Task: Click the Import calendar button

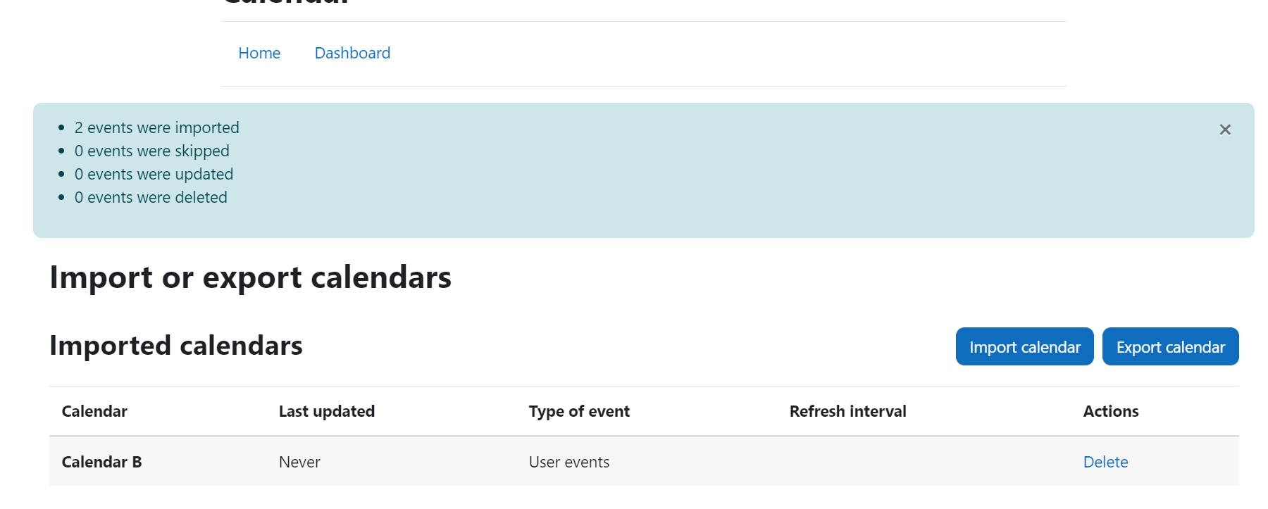Action: click(1024, 346)
